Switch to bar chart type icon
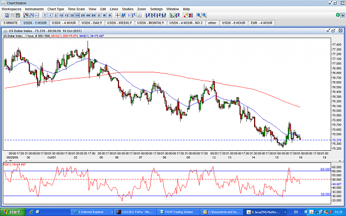 (32, 15)
